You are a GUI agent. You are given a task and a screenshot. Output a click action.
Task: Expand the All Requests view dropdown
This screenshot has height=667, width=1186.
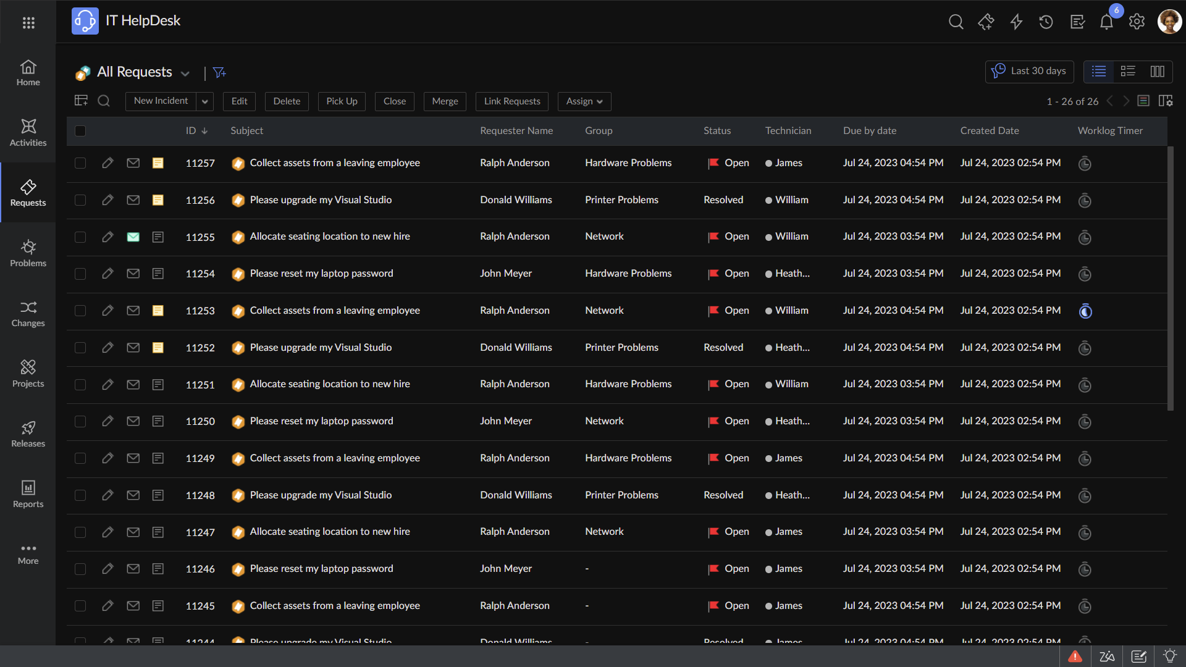coord(185,73)
